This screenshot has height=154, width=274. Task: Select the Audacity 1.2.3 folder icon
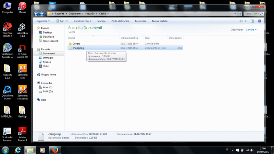tap(7, 71)
